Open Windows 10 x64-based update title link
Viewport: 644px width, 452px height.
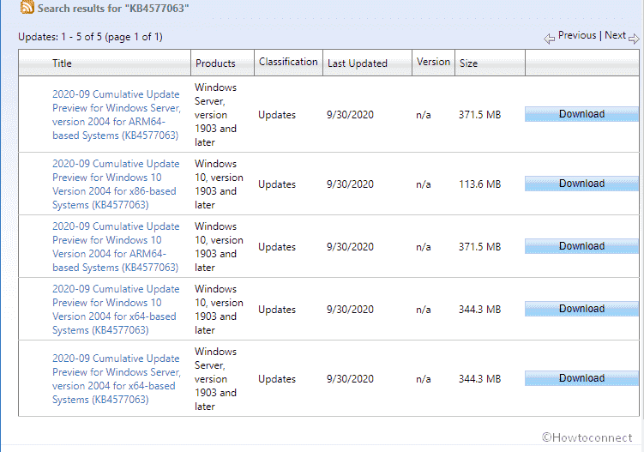[116, 310]
